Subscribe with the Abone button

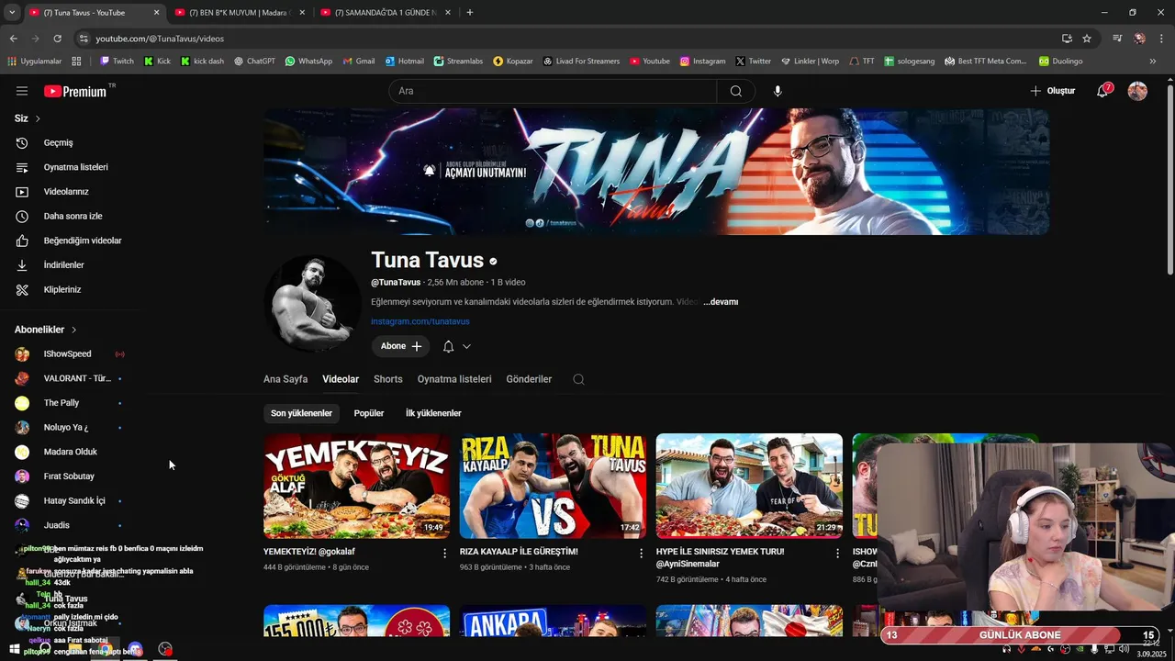click(x=400, y=346)
